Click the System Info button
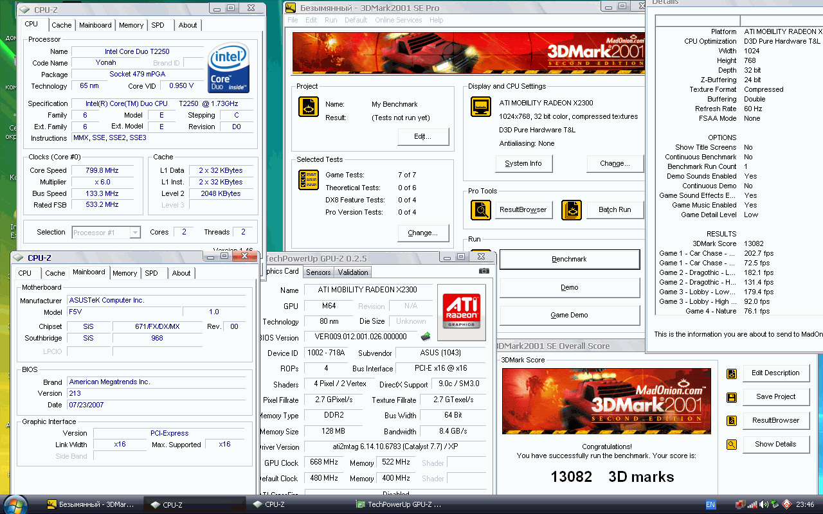The image size is (823, 514). tap(523, 163)
